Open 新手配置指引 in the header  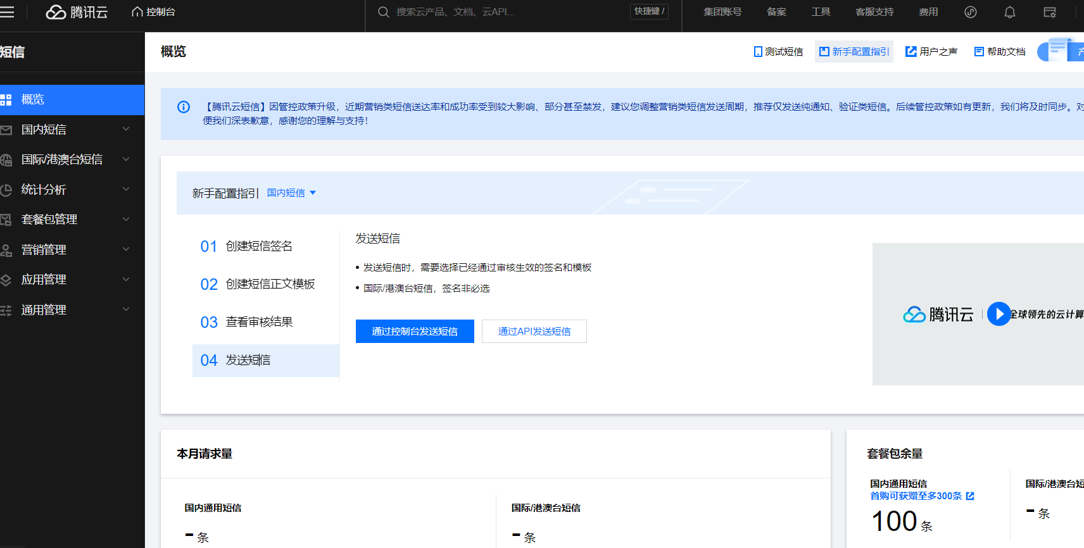tap(854, 52)
